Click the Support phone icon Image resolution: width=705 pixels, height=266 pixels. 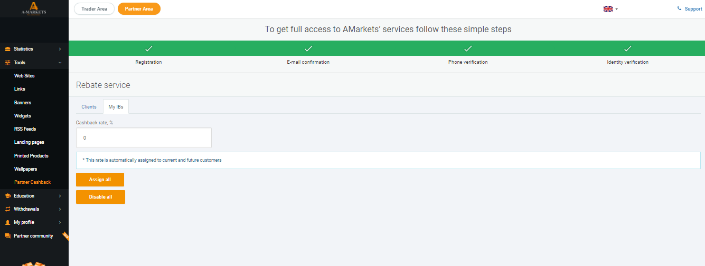680,8
